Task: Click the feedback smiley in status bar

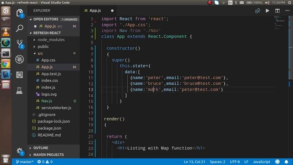Action: [277, 162]
